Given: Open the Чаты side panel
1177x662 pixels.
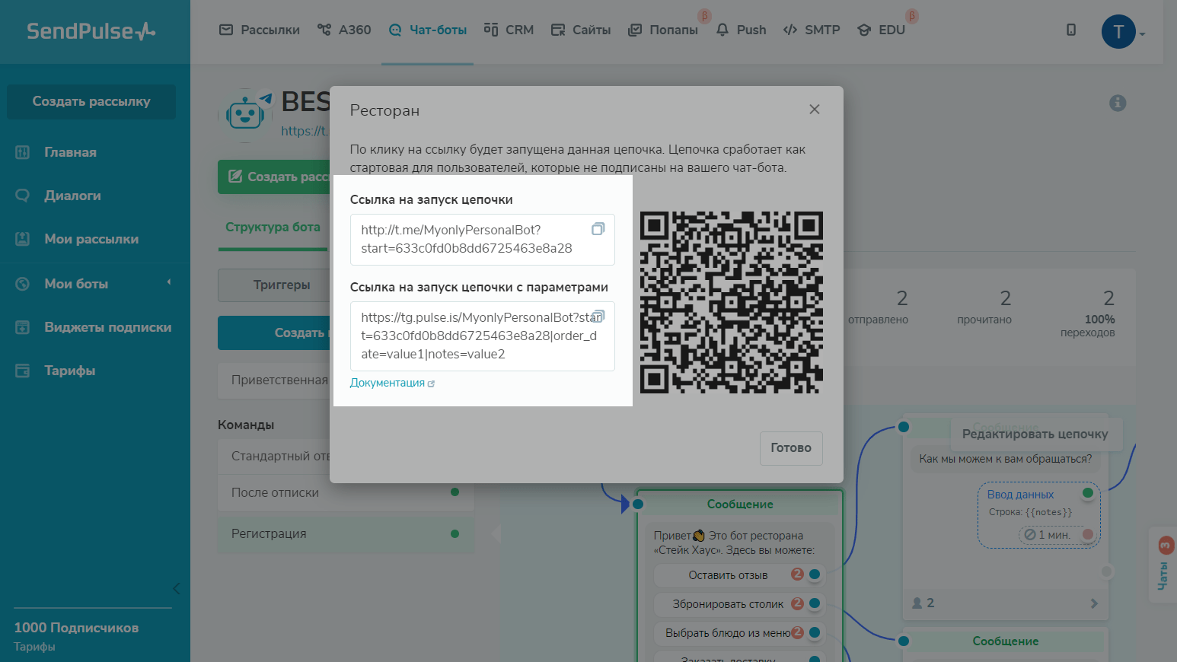Looking at the screenshot, I should coord(1163,565).
